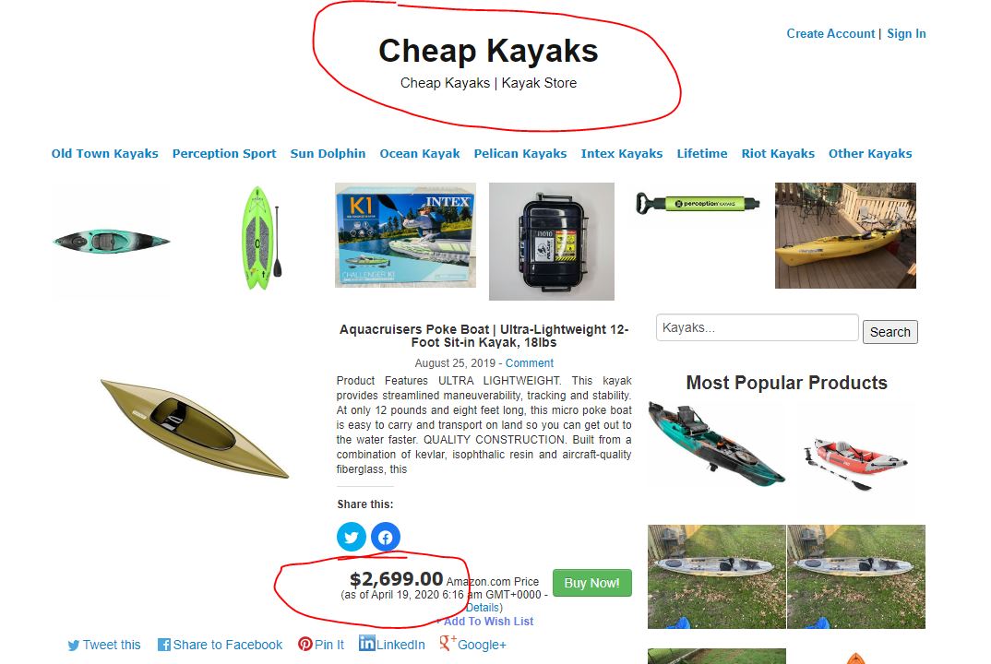Go to the Riot Kayaks category

[x=778, y=153]
